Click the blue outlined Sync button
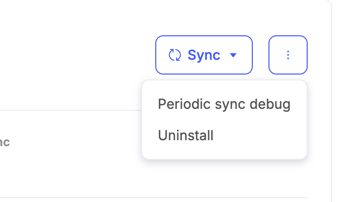This screenshot has width=340, height=202. coord(204,55)
